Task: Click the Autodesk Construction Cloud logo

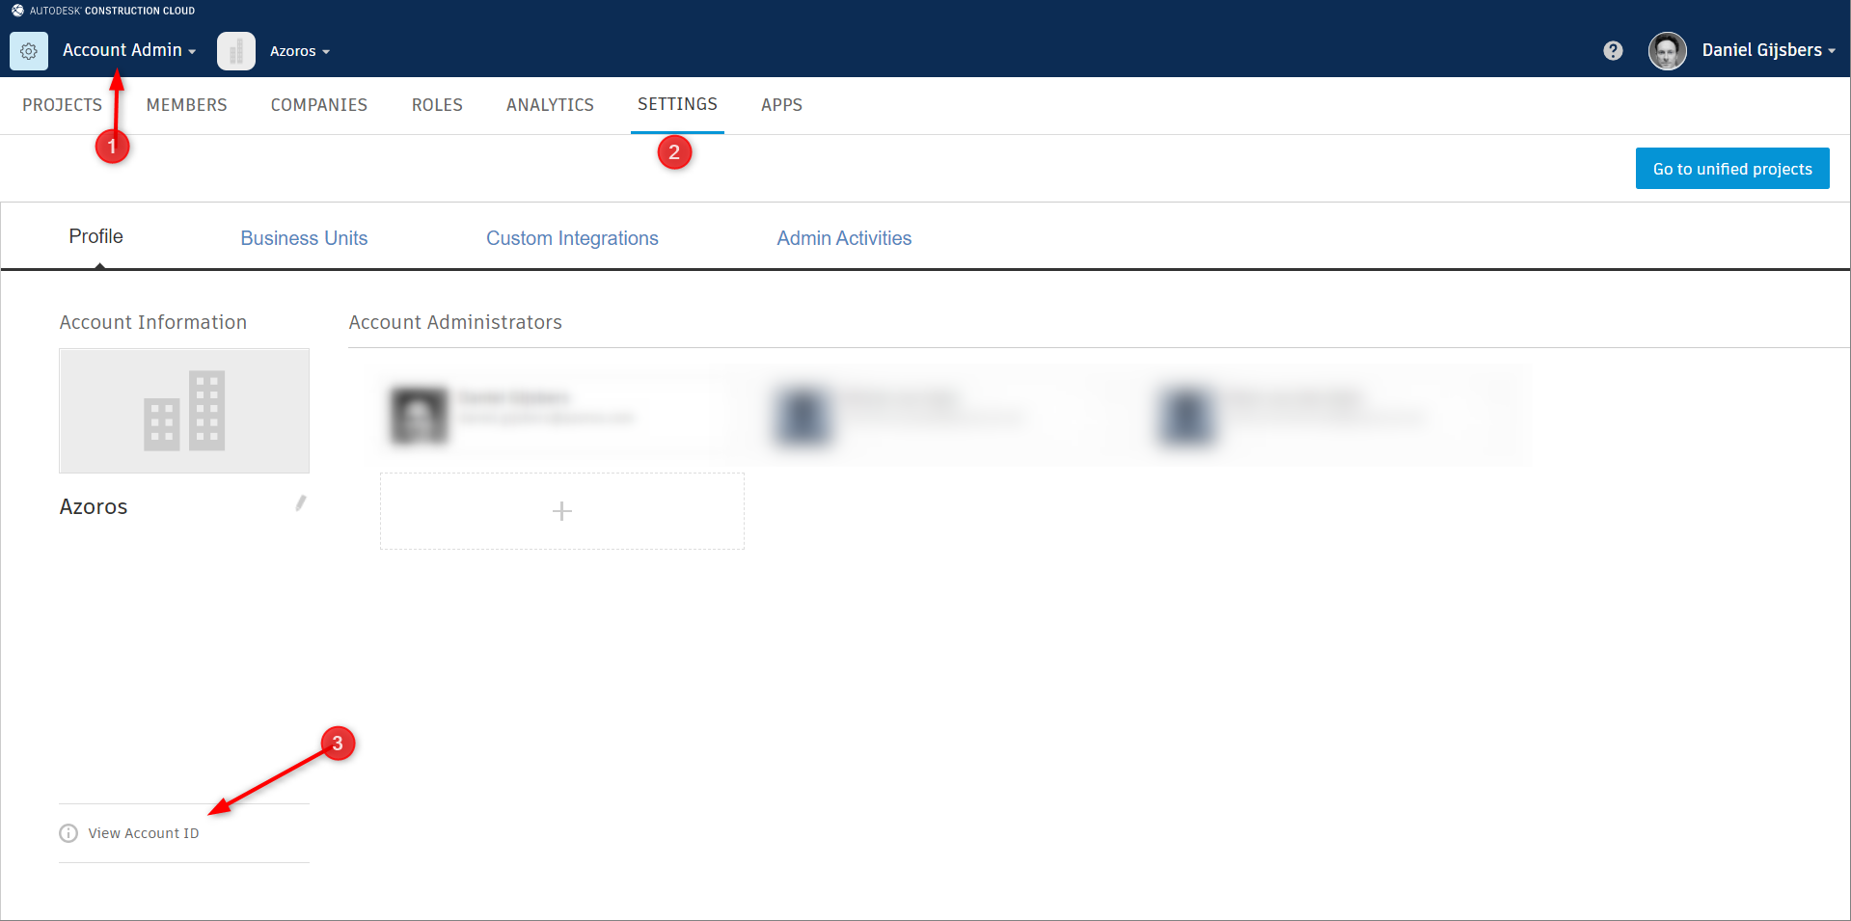Action: coord(102,10)
